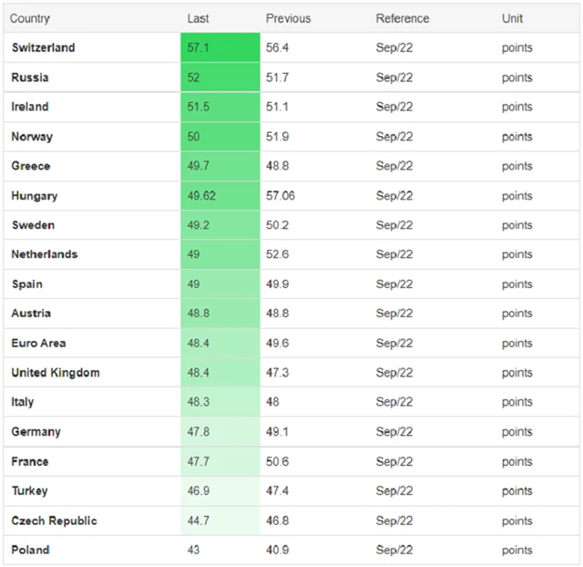Screen dimensions: 583x567
Task: Select the Euro Area link
Action: point(38,344)
